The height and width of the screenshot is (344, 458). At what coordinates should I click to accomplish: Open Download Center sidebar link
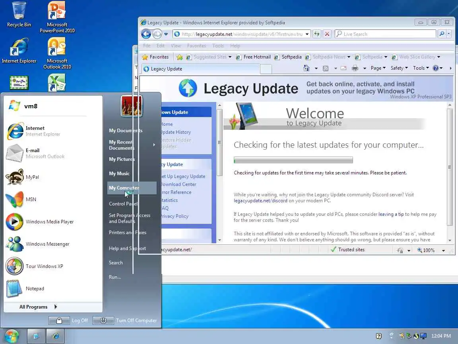click(x=178, y=184)
